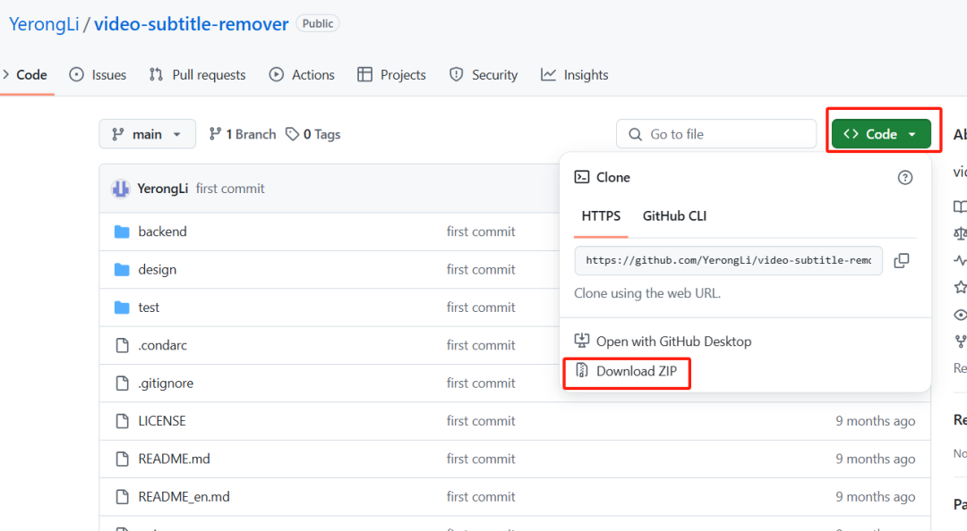Open the Security tab

pyautogui.click(x=483, y=74)
